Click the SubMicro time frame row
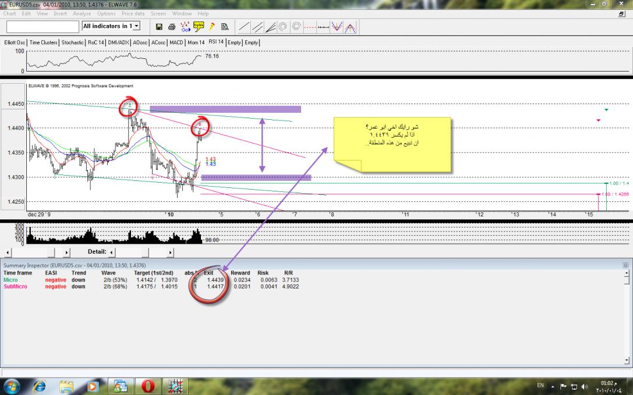Screen dimensions: 633x395 pyautogui.click(x=16, y=287)
